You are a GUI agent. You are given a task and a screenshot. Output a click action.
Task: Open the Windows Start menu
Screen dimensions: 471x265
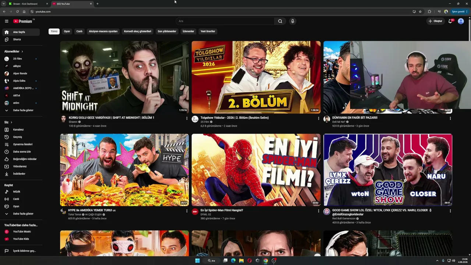click(x=197, y=261)
